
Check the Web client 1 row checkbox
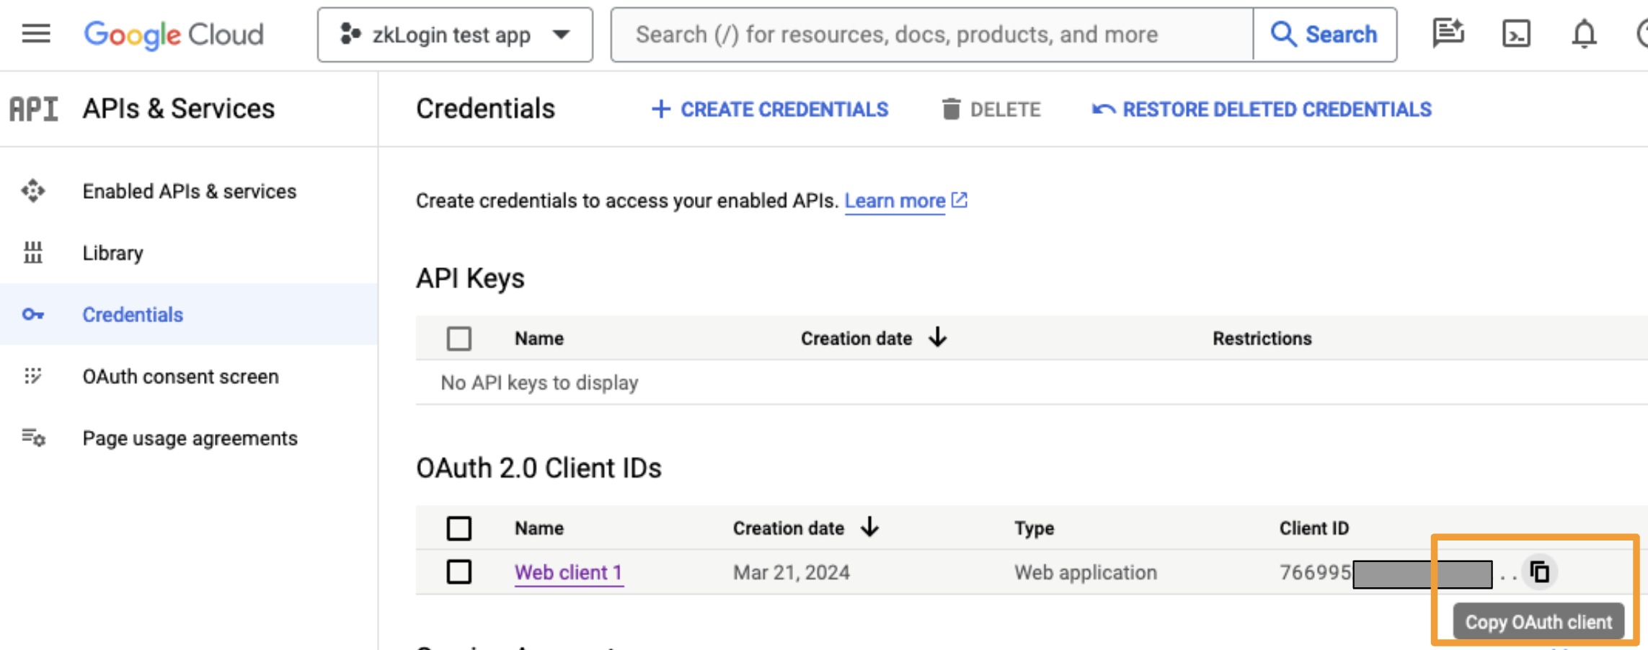[x=459, y=572]
